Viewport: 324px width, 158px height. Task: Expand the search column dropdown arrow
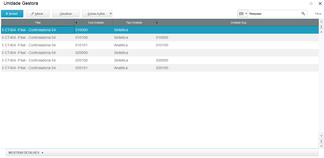pyautogui.click(x=246, y=14)
